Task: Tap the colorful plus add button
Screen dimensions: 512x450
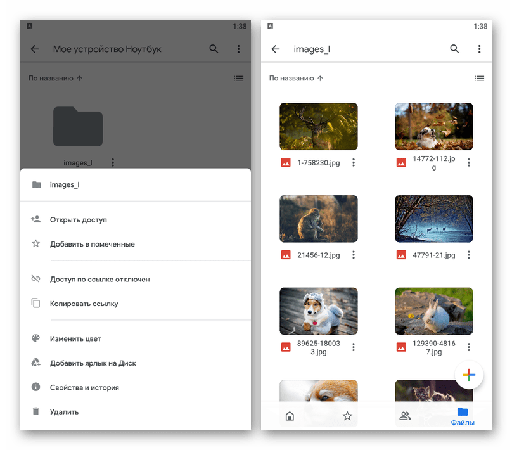Action: tap(468, 375)
